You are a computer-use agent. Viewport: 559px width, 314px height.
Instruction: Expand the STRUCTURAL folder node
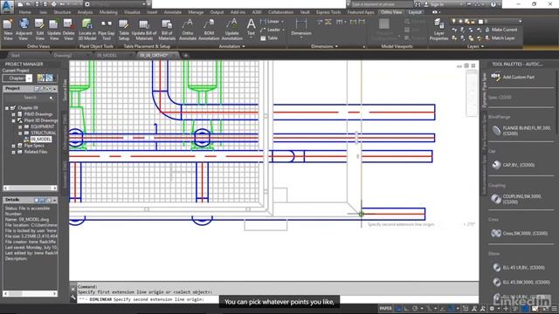point(20,133)
